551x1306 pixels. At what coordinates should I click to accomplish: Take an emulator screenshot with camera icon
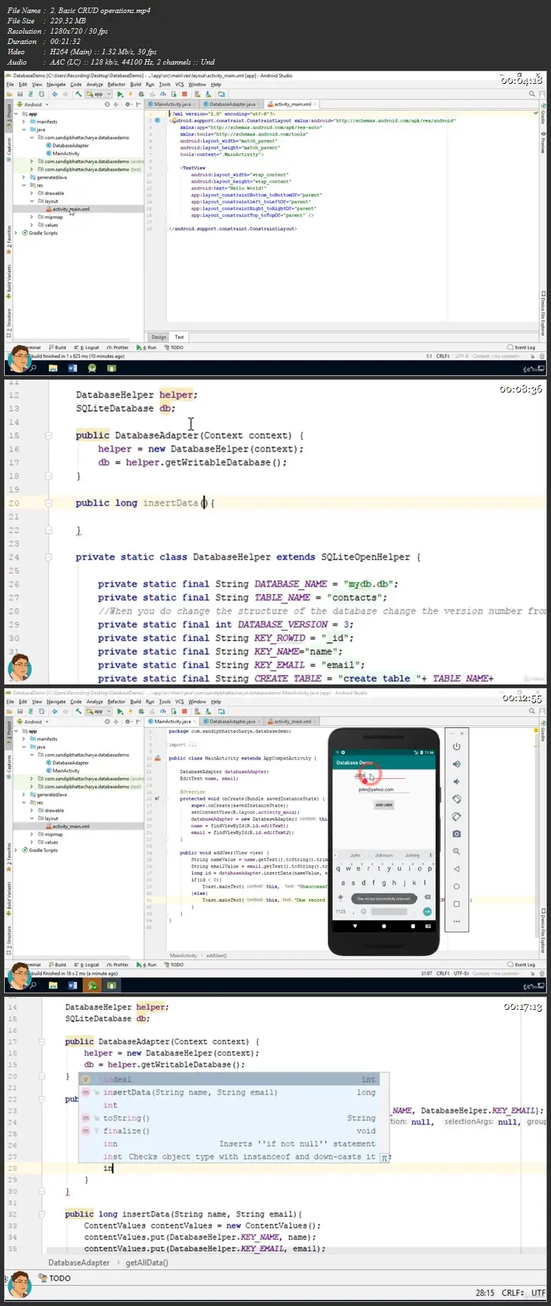[x=456, y=834]
